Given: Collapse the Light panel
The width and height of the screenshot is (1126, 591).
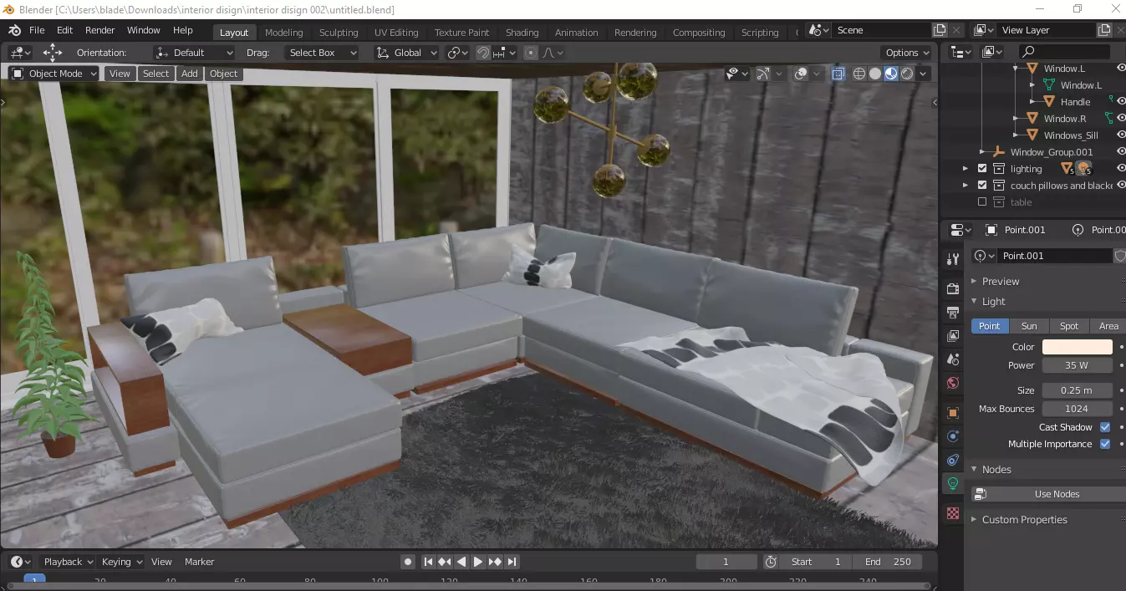Looking at the screenshot, I should (x=994, y=302).
